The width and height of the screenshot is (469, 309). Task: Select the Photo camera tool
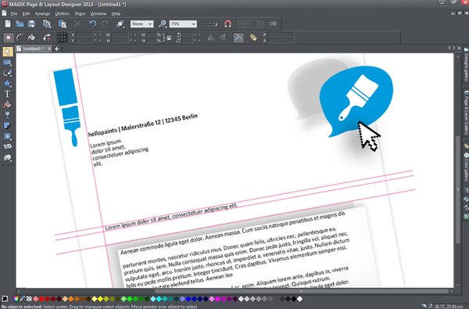point(7,63)
